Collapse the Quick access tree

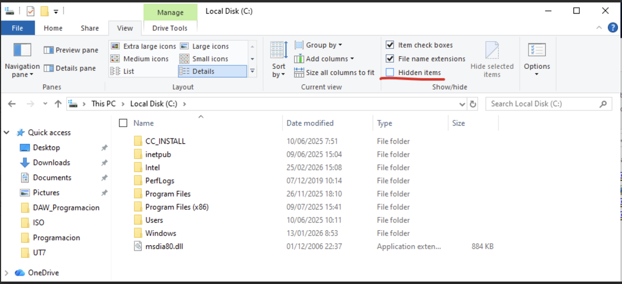pos(7,133)
